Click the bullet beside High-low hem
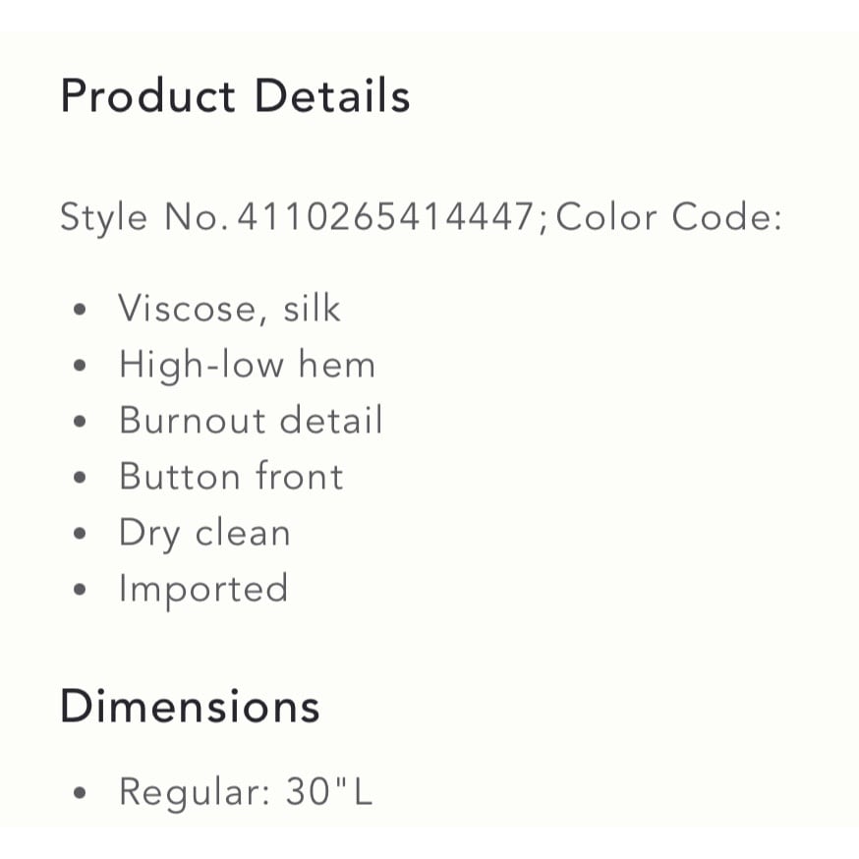859x859 pixels. (80, 366)
